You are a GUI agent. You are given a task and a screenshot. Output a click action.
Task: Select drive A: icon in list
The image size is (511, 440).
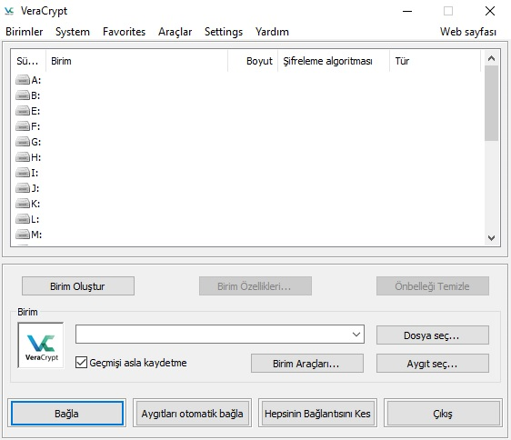[x=23, y=80]
